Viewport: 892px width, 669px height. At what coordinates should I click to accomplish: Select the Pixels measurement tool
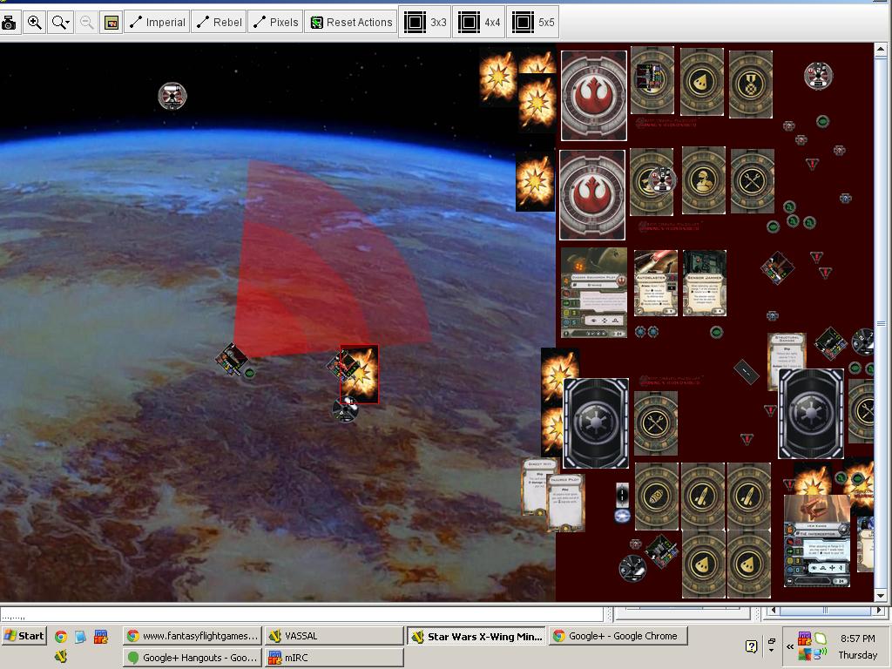(x=275, y=23)
